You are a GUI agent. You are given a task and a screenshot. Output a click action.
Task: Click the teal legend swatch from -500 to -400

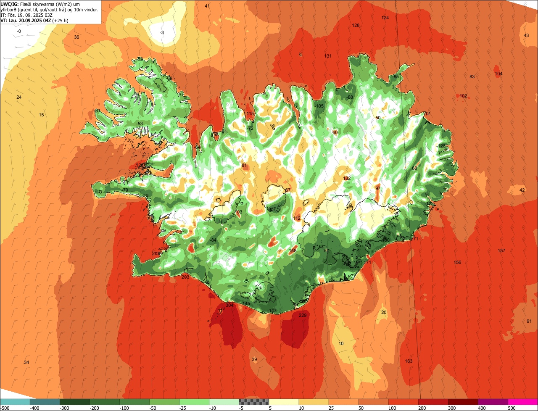point(15,402)
